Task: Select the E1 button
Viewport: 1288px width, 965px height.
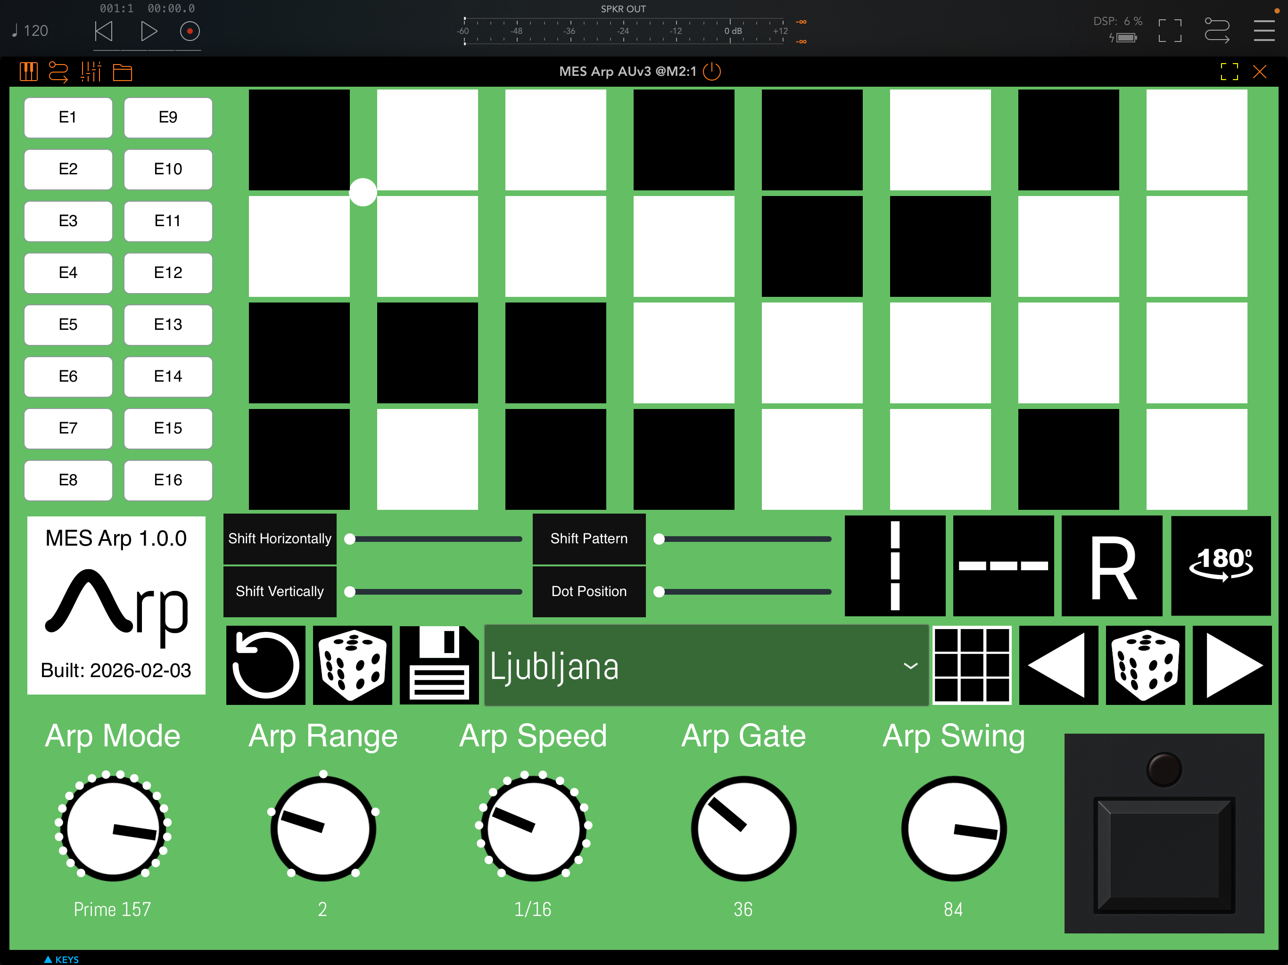Action: coord(68,118)
